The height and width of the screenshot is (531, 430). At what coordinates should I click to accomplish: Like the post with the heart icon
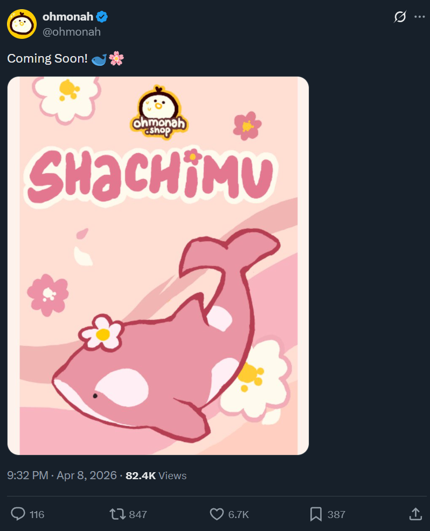[x=217, y=514]
